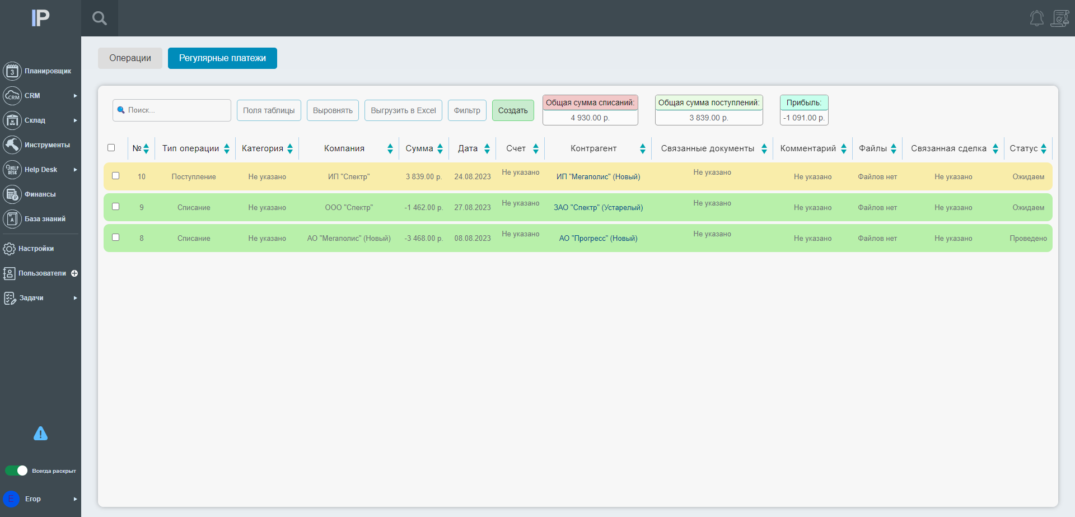
Task: Click the Пользователи users icon
Action: click(x=10, y=273)
